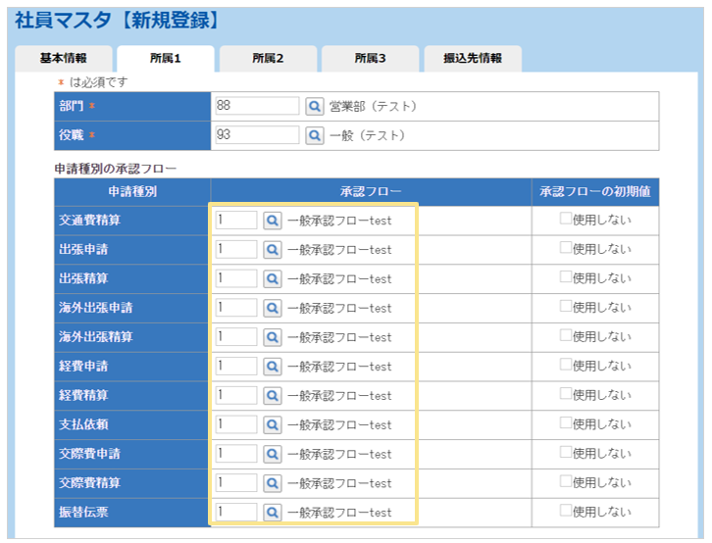Click the search icon beside 部門 field
The height and width of the screenshot is (543, 712).
point(315,106)
